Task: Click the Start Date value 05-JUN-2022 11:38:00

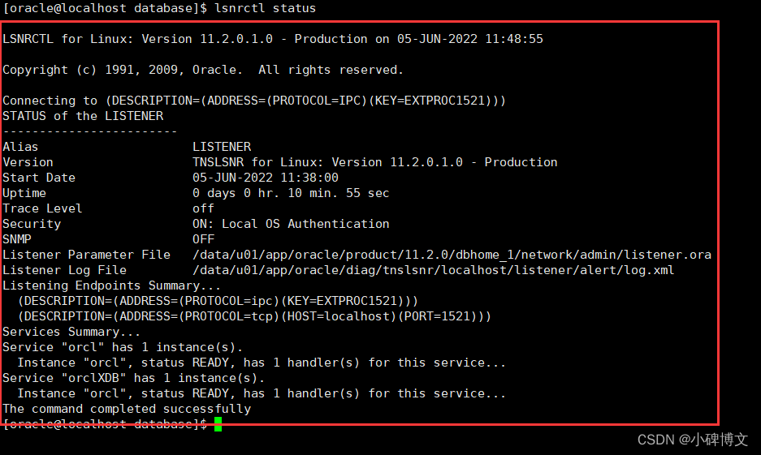Action: (266, 178)
